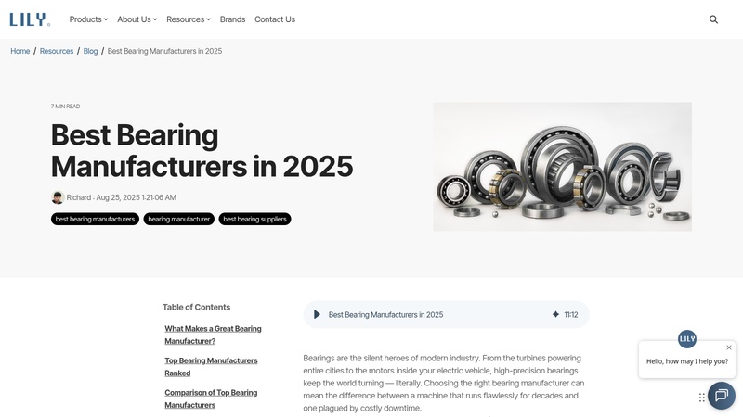Image resolution: width=743 pixels, height=417 pixels.
Task: Go to Contact Us page
Action: pyautogui.click(x=275, y=19)
